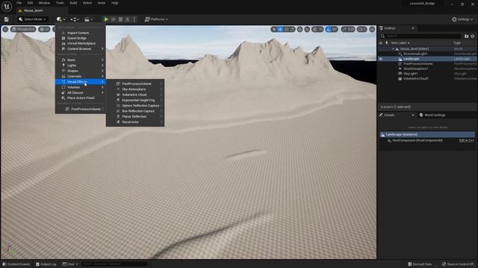The height and width of the screenshot is (268, 478).
Task: Open the Blueprints toolbar dropdown
Action: pyautogui.click(x=75, y=19)
